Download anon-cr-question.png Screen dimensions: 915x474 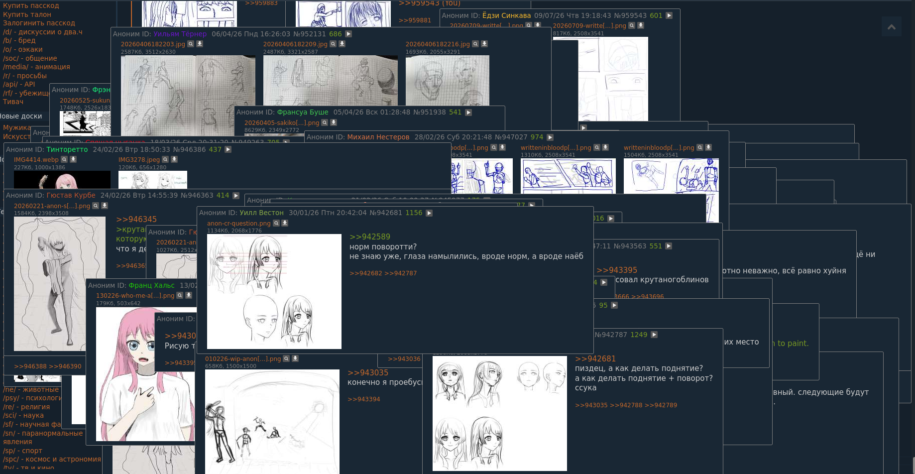[285, 223]
